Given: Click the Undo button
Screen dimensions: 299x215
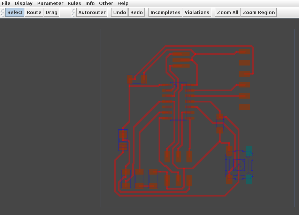Looking at the screenshot, I should [x=120, y=13].
